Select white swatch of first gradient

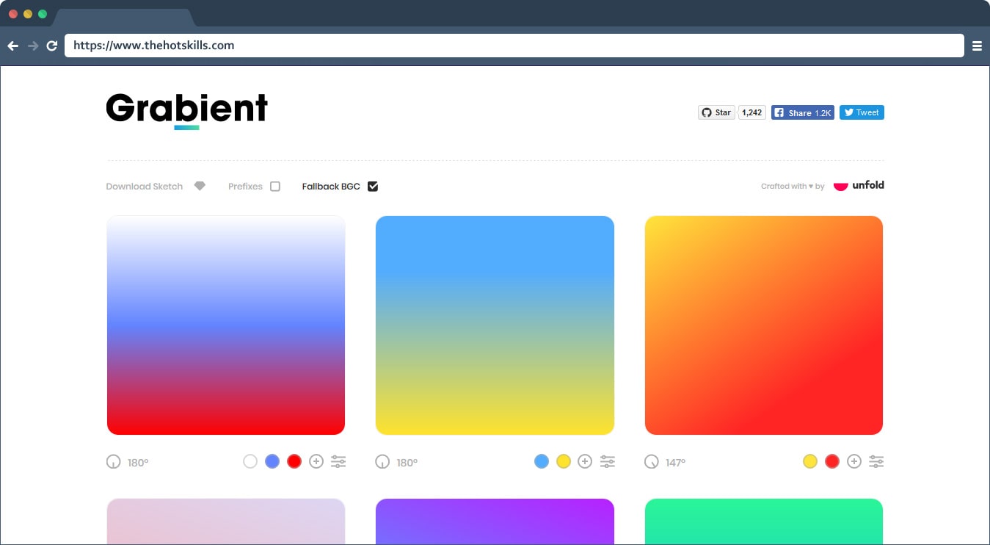250,461
